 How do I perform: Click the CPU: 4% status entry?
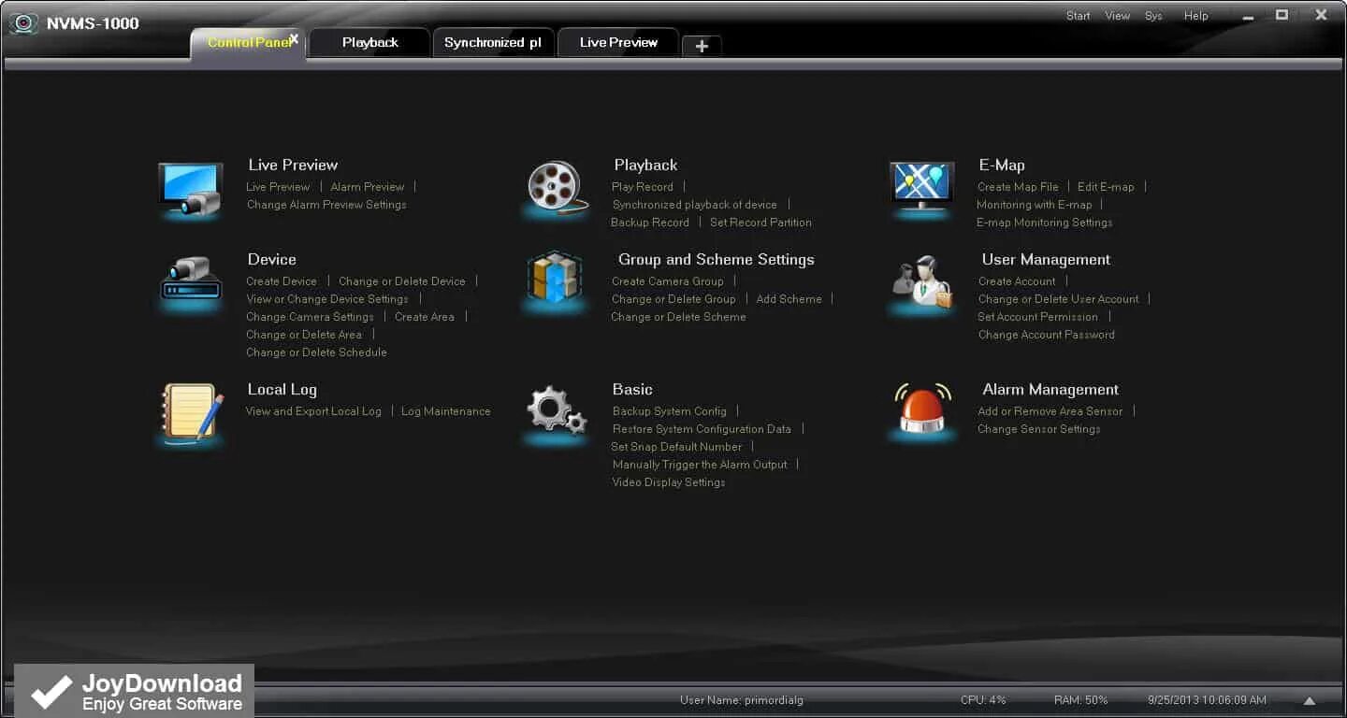point(983,700)
